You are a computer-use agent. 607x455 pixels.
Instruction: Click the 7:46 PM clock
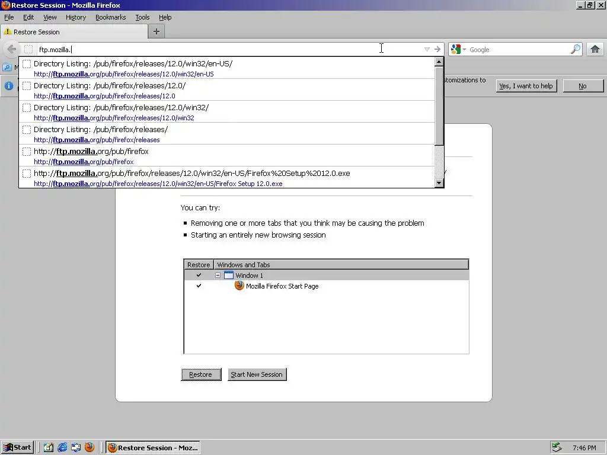tap(584, 448)
